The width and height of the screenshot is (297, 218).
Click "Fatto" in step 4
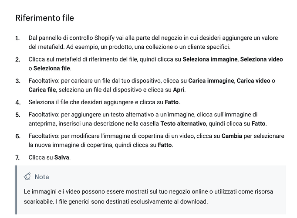point(172,102)
